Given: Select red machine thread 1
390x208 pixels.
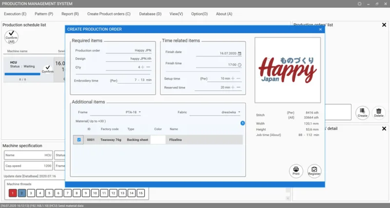Looking at the screenshot, I should click(13, 193).
